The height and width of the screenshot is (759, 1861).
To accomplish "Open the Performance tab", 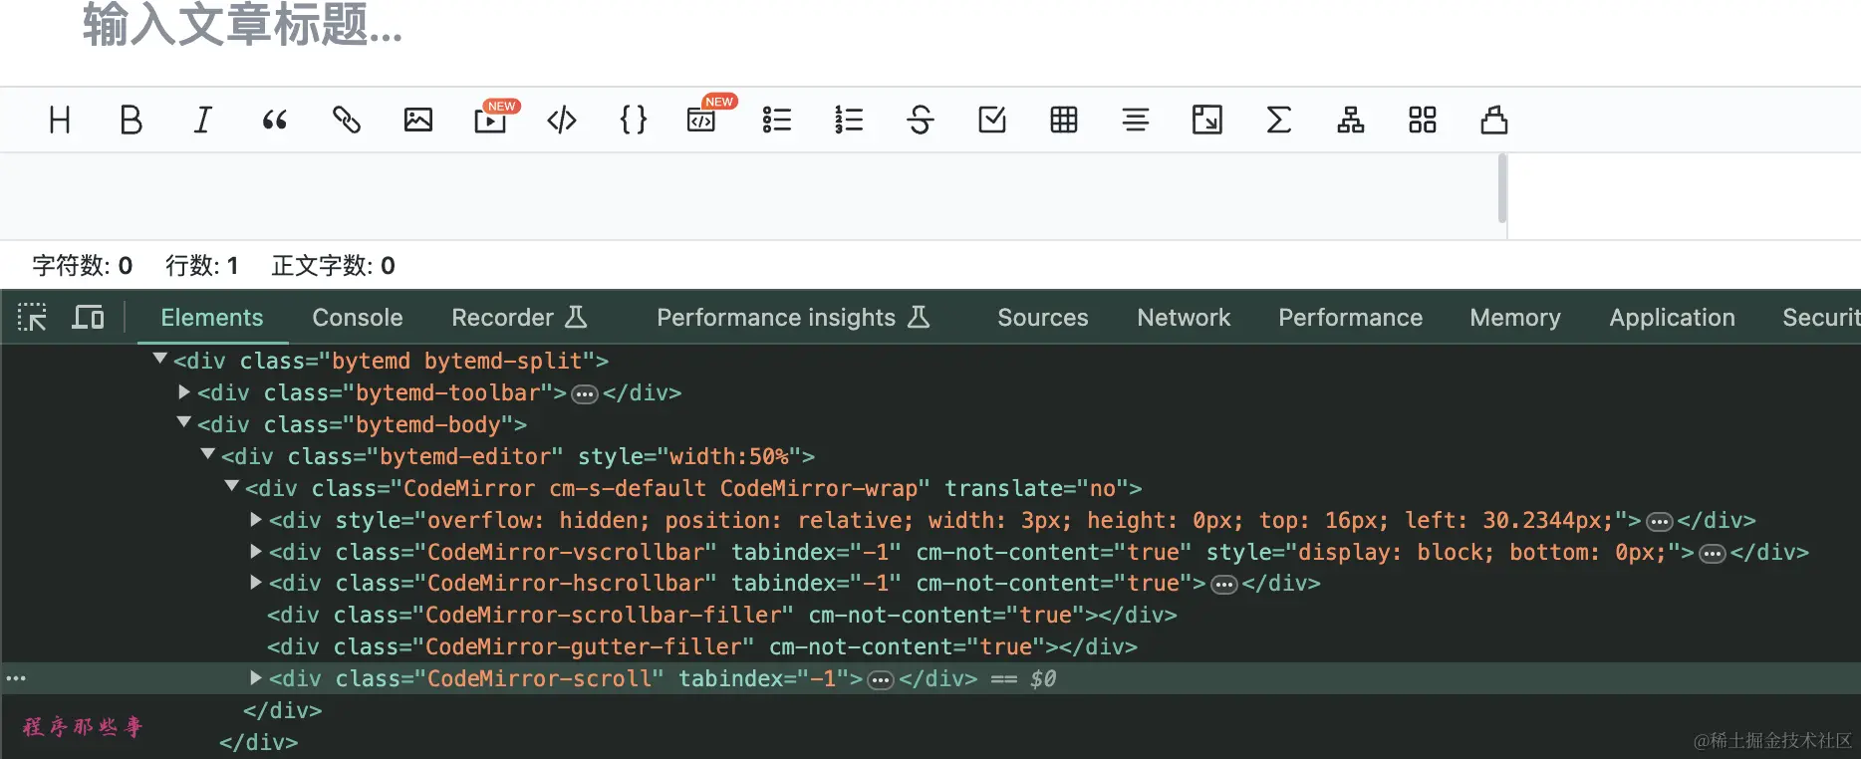I will click(1351, 318).
